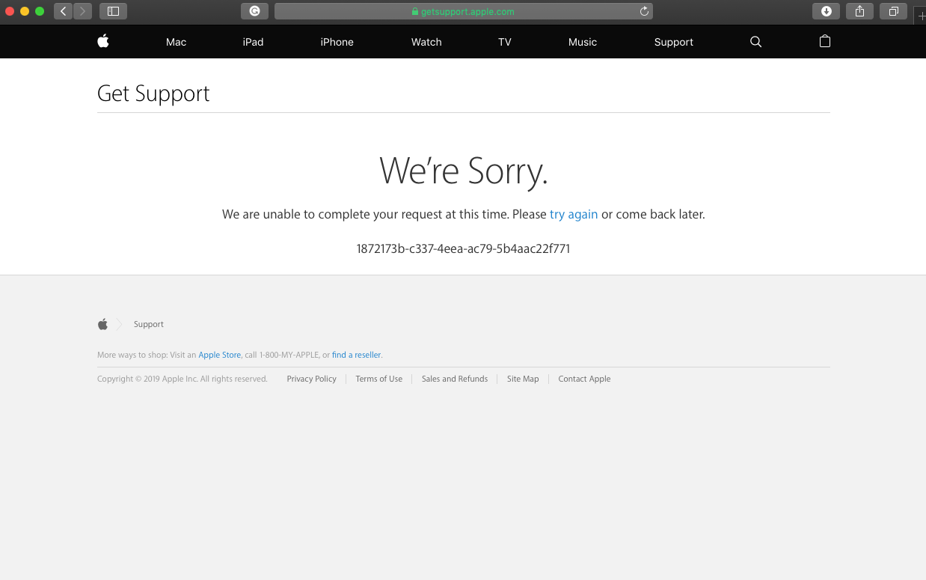
Task: Show all tabs with the tab overview icon
Action: coord(893,10)
